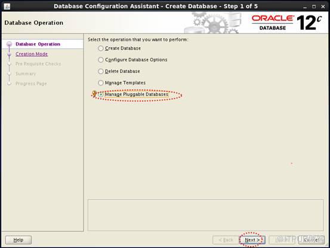Click the Creation Mode step bullet icon
This screenshot has height=248, width=330.
[9, 54]
